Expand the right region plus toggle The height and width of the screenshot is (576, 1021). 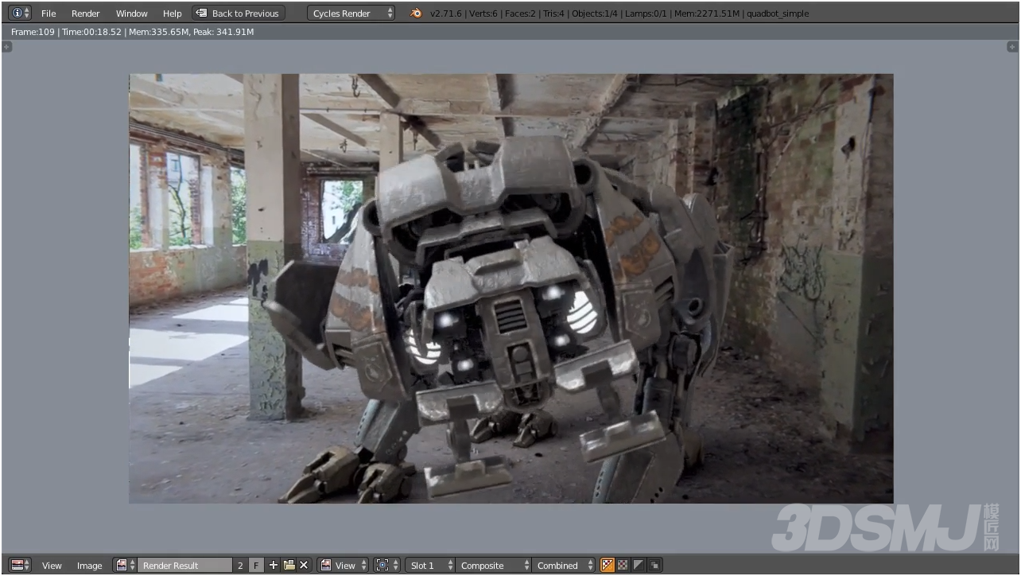(x=1013, y=47)
